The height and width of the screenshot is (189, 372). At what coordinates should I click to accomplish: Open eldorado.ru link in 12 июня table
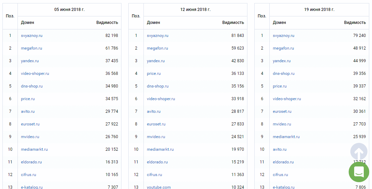point(157,162)
